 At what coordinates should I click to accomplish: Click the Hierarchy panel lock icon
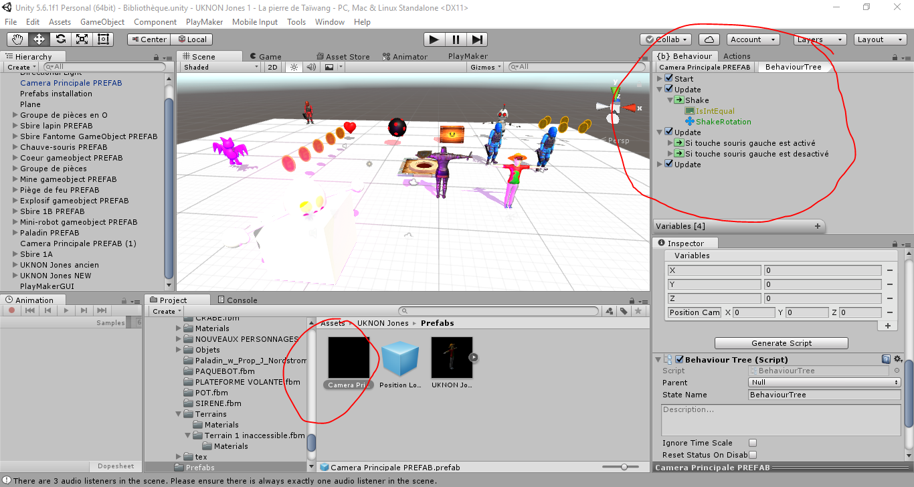156,57
